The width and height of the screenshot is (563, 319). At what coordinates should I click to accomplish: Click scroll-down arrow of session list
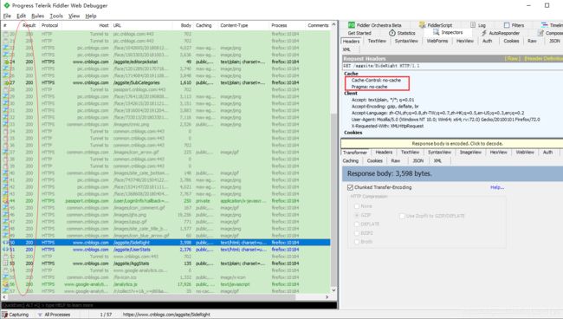(x=334, y=290)
